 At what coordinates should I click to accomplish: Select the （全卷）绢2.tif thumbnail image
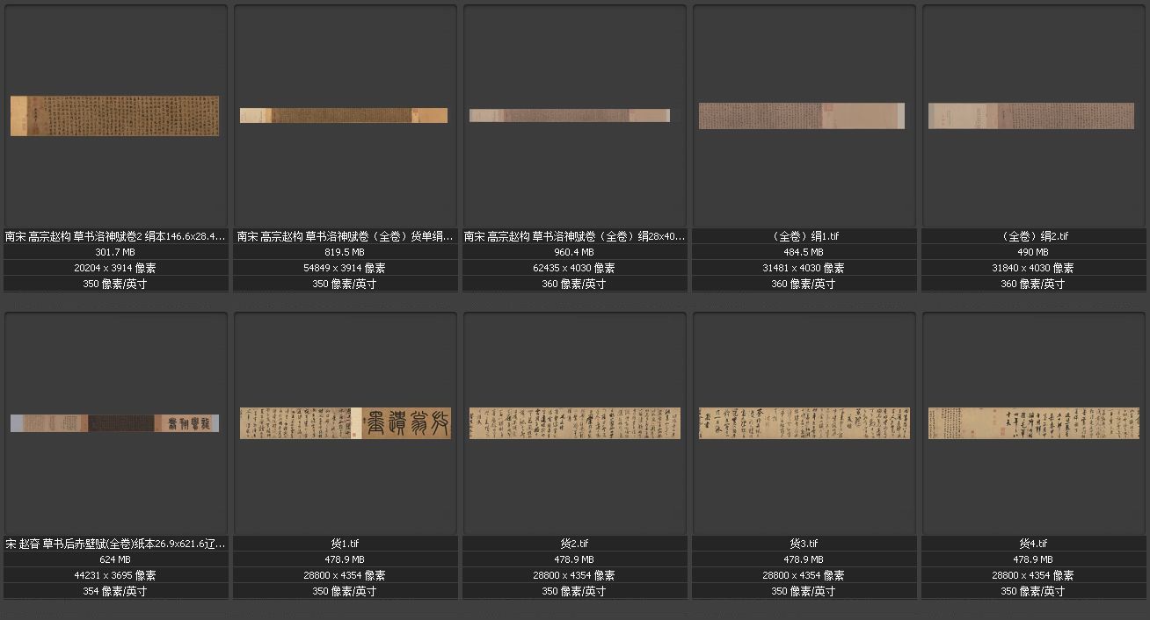1031,116
